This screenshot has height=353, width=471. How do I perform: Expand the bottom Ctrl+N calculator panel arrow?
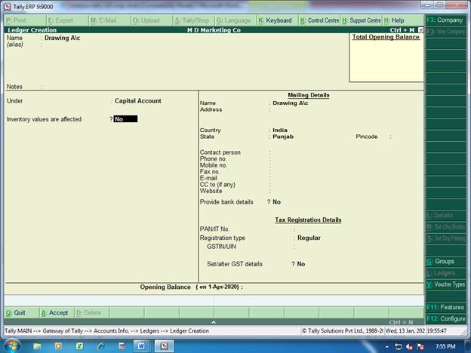tap(214, 322)
